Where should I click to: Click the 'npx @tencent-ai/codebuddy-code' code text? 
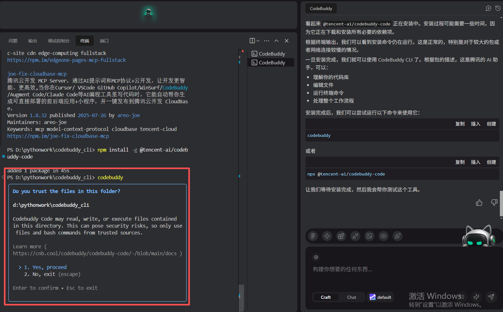(346, 174)
